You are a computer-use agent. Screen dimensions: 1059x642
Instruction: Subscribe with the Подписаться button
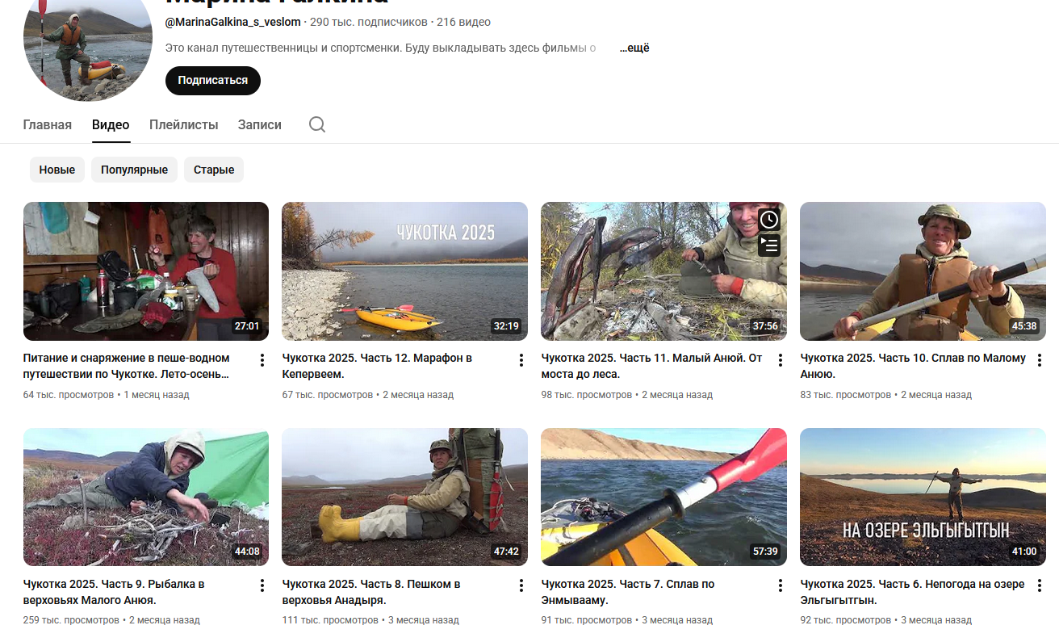coord(213,81)
